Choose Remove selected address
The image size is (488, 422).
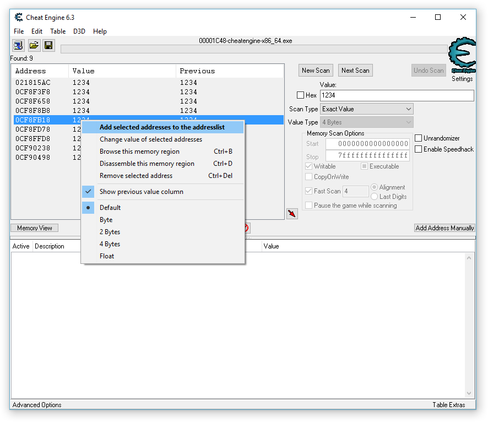click(x=162, y=176)
